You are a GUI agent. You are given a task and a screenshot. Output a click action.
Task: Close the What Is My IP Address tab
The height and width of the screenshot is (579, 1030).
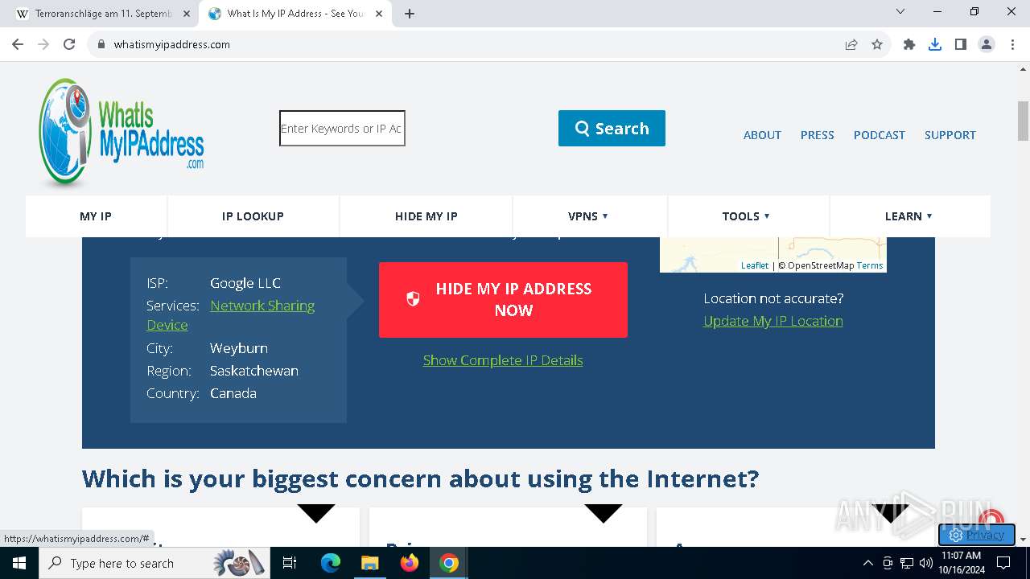tap(379, 14)
